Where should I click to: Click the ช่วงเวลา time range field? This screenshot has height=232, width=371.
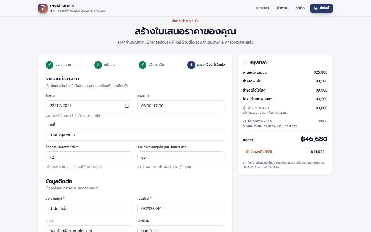click(x=181, y=106)
